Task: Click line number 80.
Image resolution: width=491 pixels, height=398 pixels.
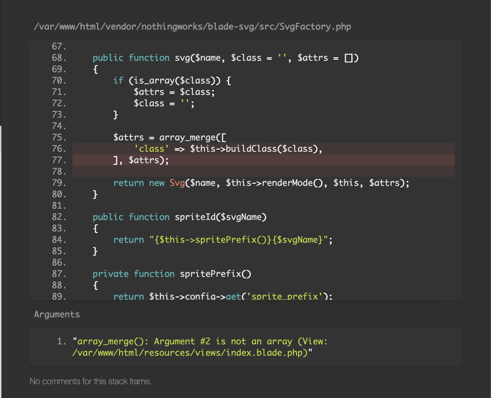Action: [59, 194]
